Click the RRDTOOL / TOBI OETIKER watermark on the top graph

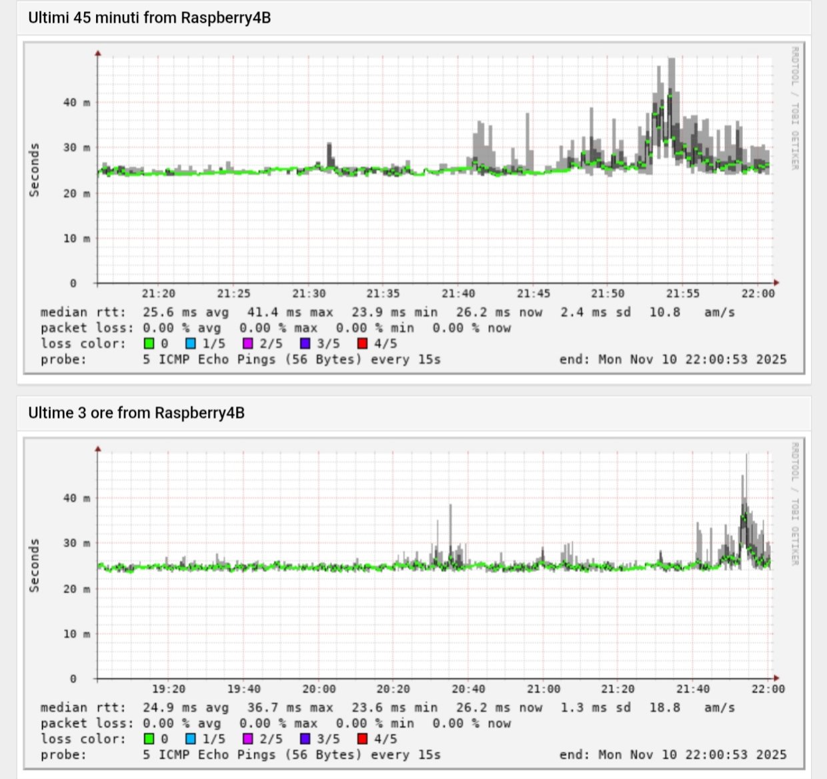tap(794, 108)
